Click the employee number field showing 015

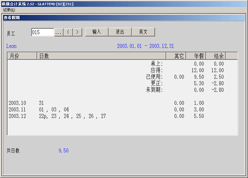(43, 32)
